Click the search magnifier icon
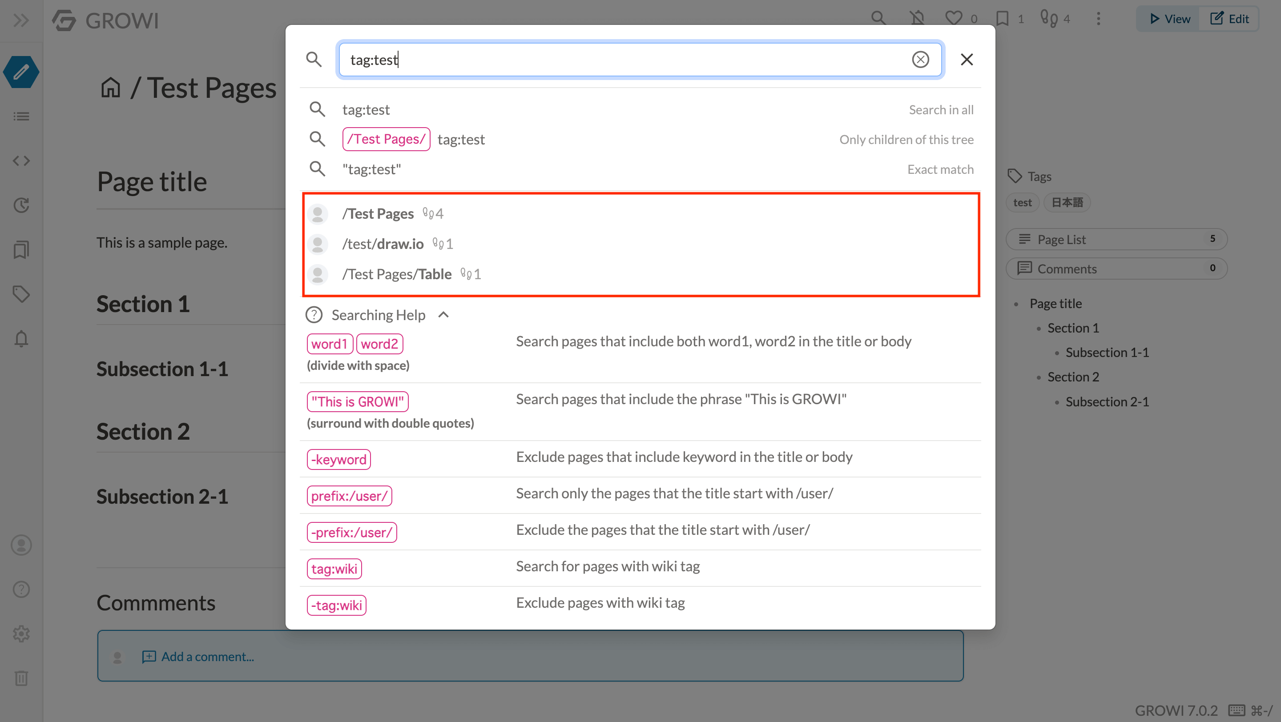The image size is (1281, 722). [314, 59]
